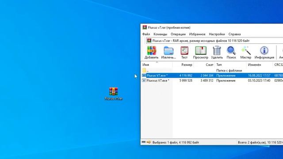
Task: Sort by the Тип column header
Action: pos(230,64)
